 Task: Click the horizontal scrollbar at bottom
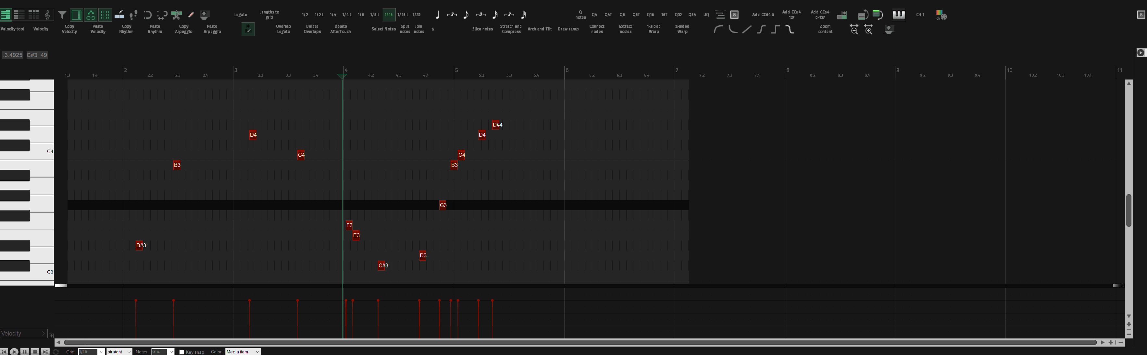579,343
